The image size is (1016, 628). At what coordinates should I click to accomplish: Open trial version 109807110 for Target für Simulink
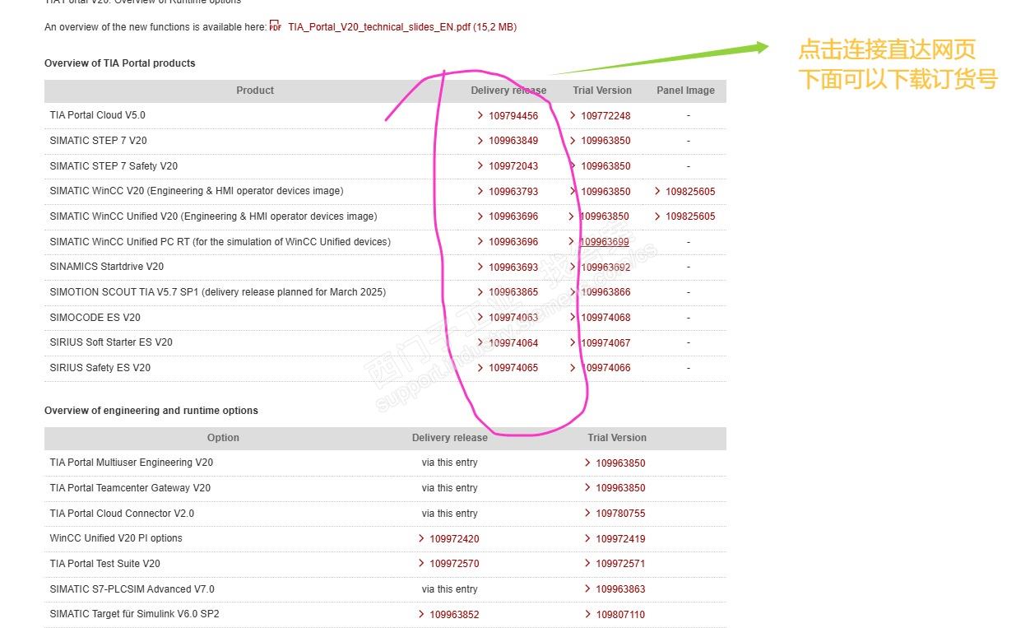click(x=620, y=615)
